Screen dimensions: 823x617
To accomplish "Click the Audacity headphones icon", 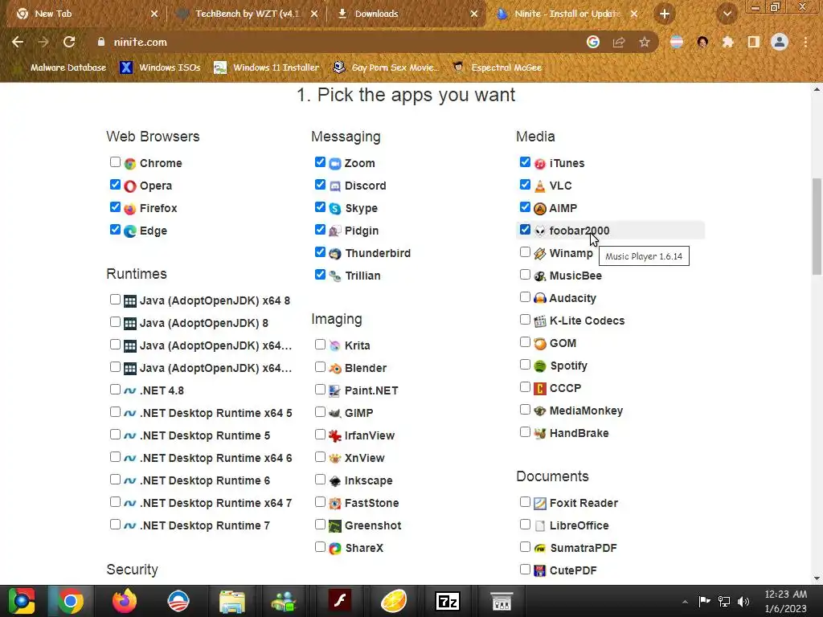I will tap(539, 299).
